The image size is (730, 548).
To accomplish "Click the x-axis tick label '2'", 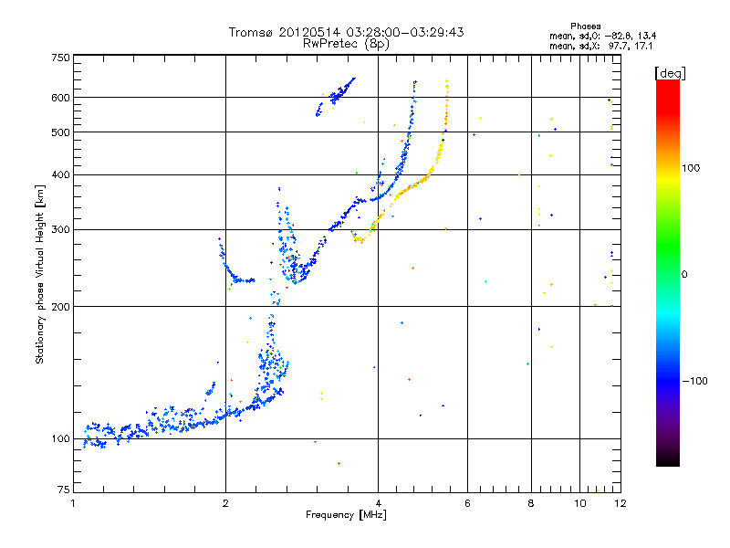I will [225, 503].
